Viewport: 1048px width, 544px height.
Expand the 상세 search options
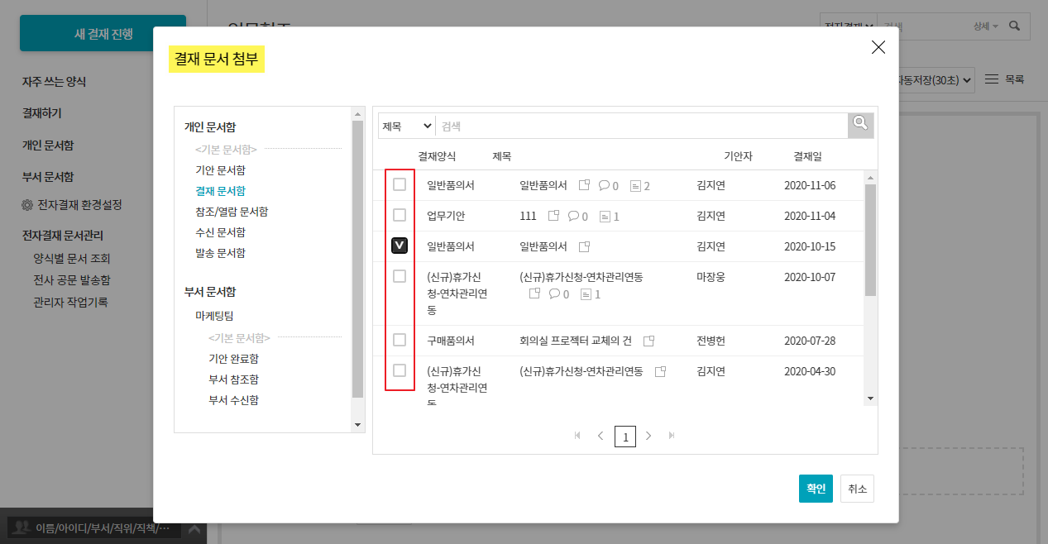pos(986,26)
